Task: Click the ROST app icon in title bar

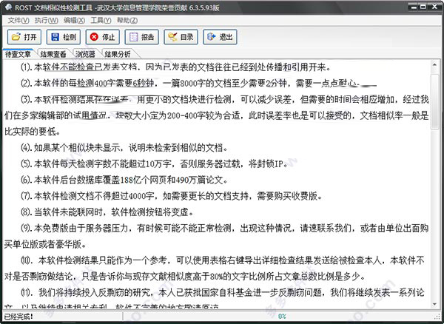Action: (x=8, y=7)
